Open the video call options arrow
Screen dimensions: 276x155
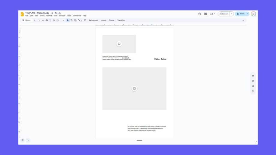tap(214, 14)
